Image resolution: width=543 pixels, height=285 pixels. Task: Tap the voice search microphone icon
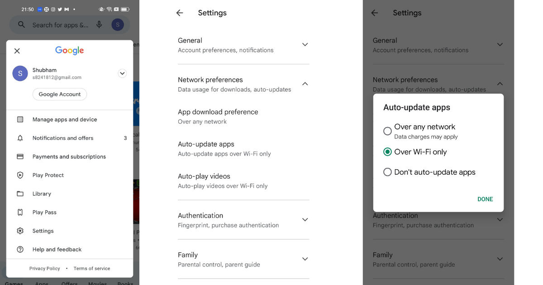[99, 24]
